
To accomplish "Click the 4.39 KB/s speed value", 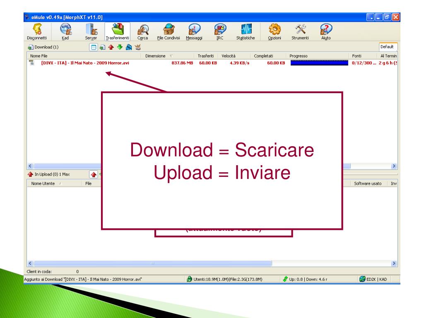I will (240, 63).
